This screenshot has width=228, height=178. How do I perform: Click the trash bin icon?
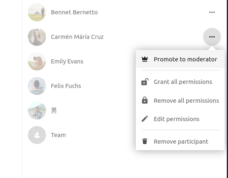(145, 141)
